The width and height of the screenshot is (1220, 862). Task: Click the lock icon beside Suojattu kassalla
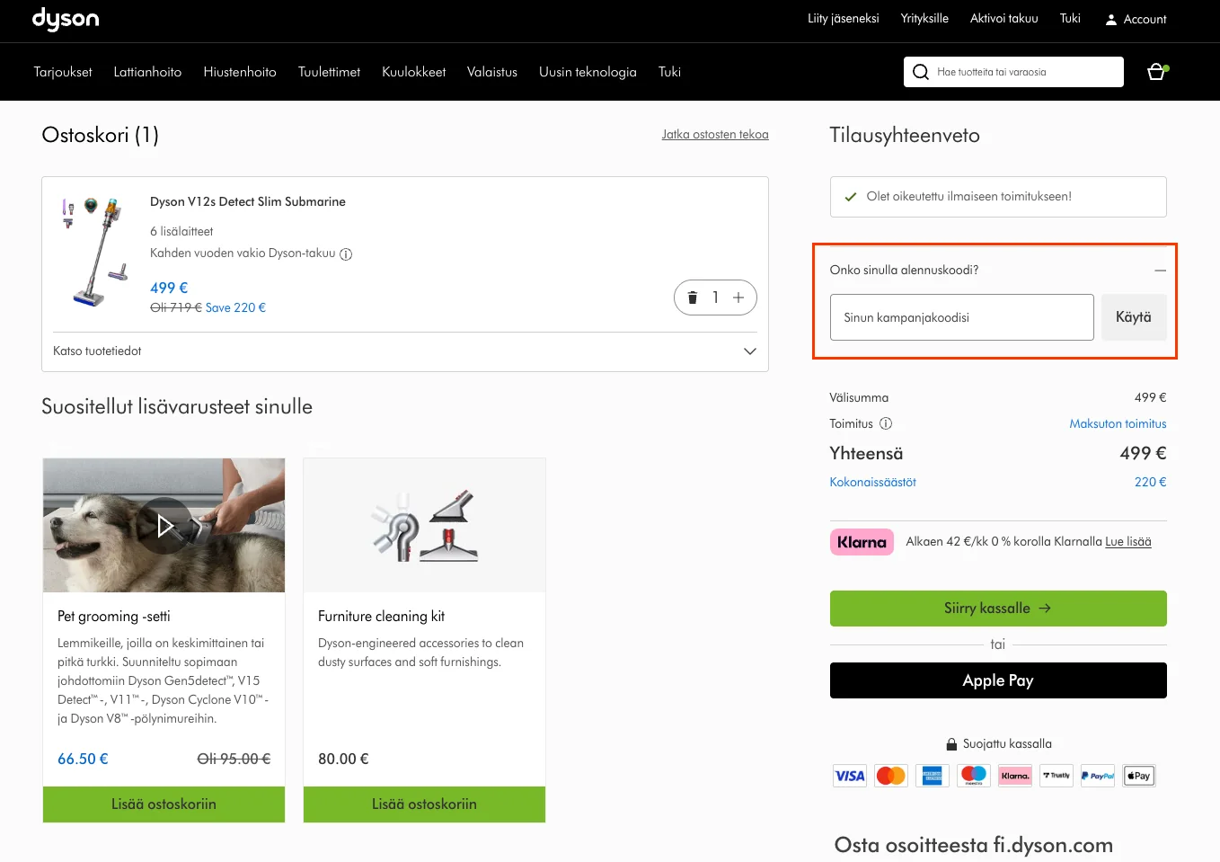pyautogui.click(x=951, y=744)
